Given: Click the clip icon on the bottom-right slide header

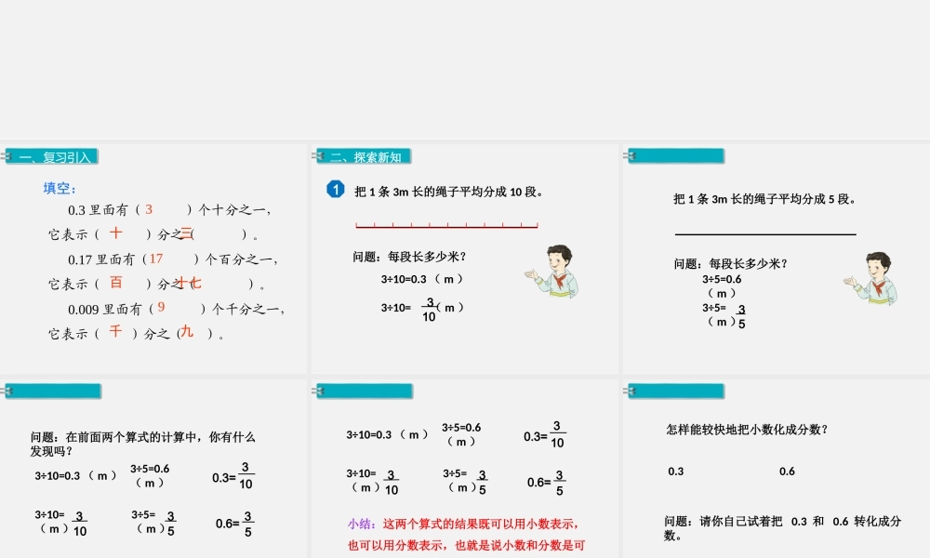Looking at the screenshot, I should (629, 391).
